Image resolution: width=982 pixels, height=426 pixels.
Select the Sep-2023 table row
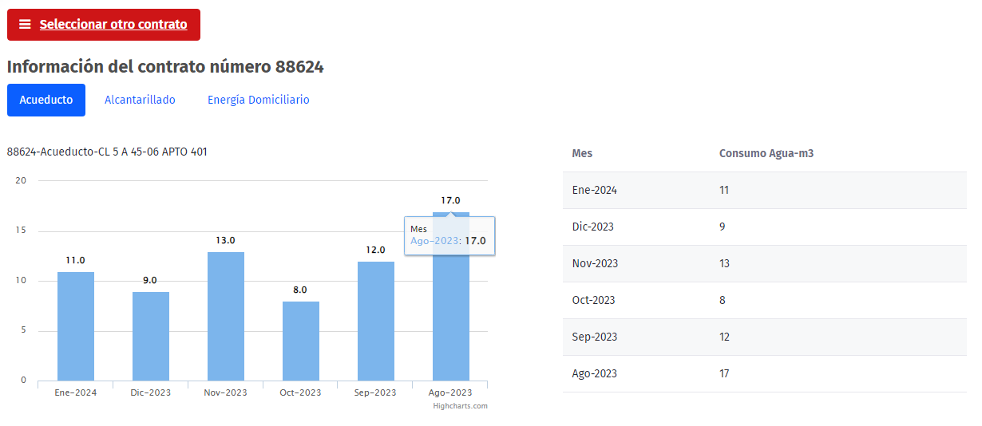coord(764,337)
